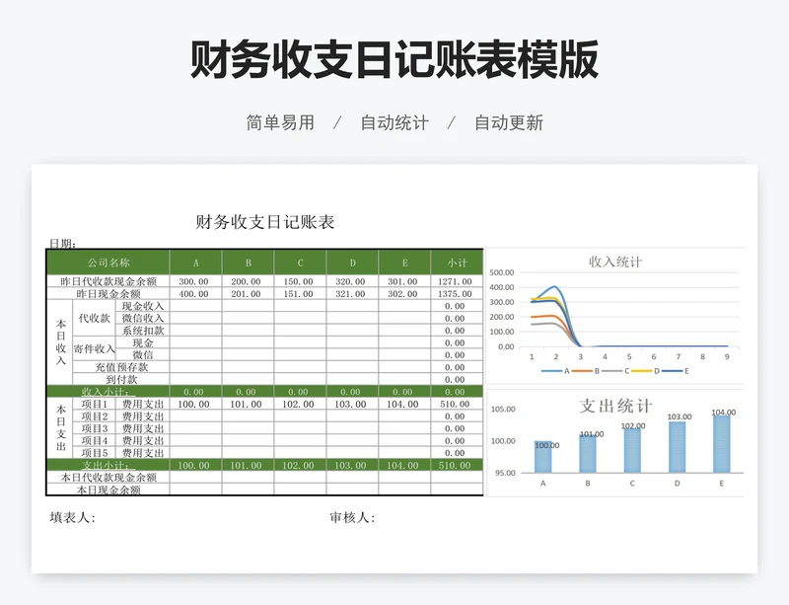
Task: Click the 系统扣款 row label
Action: click(143, 331)
